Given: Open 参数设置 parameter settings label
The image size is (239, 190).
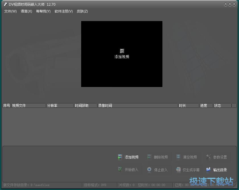Looking at the screenshot, I should [220, 157].
